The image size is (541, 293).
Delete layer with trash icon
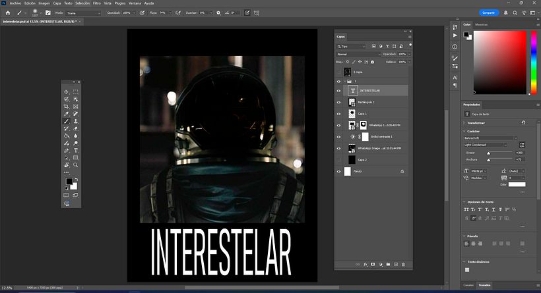tap(403, 265)
